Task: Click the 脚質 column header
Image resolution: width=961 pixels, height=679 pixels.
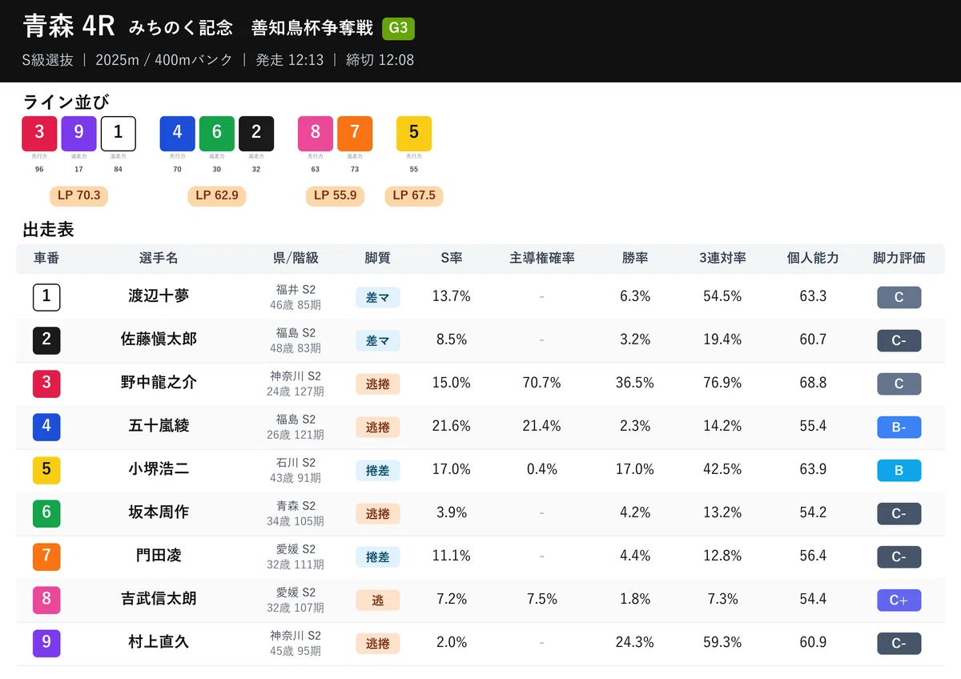Action: [378, 258]
